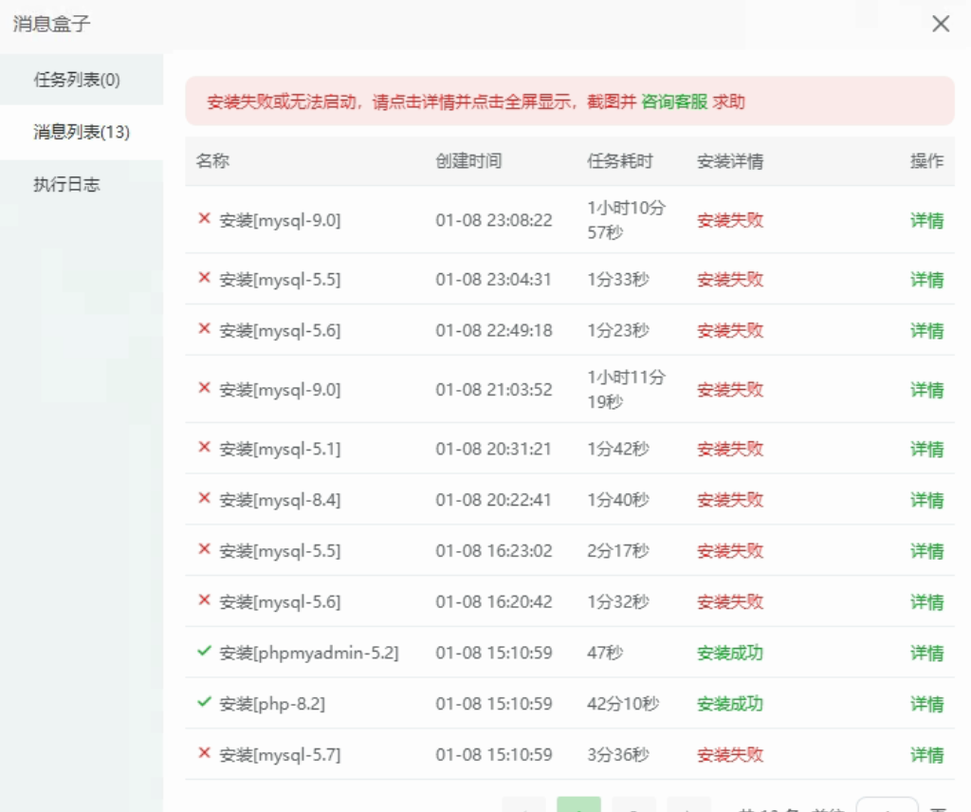Switch to the 消息列表(13) tab
Viewport: 971px width, 812px height.
click(x=82, y=132)
